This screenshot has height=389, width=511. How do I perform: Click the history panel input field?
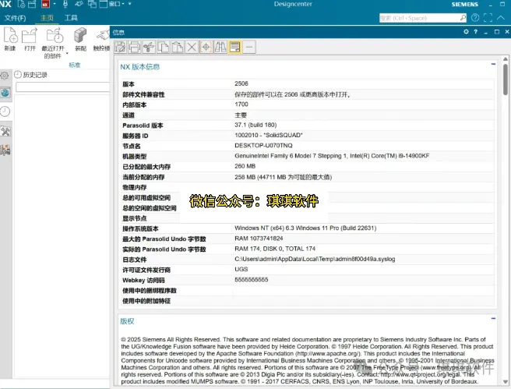click(62, 87)
